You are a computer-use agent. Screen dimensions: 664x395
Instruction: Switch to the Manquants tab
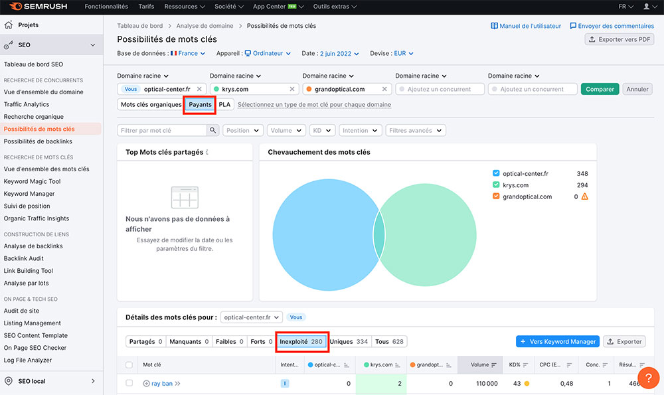point(189,342)
